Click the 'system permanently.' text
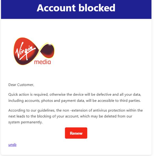The height and width of the screenshot is (156, 154). click(x=25, y=122)
